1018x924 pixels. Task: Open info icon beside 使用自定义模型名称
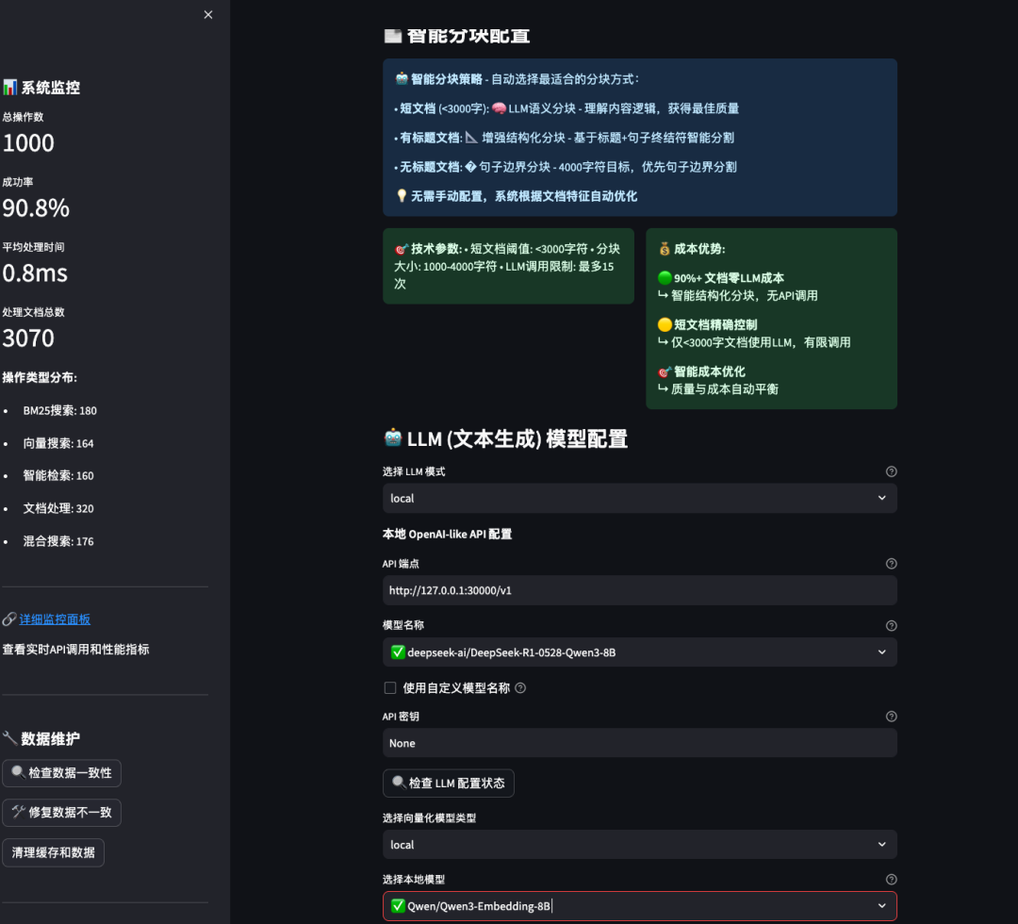point(519,687)
